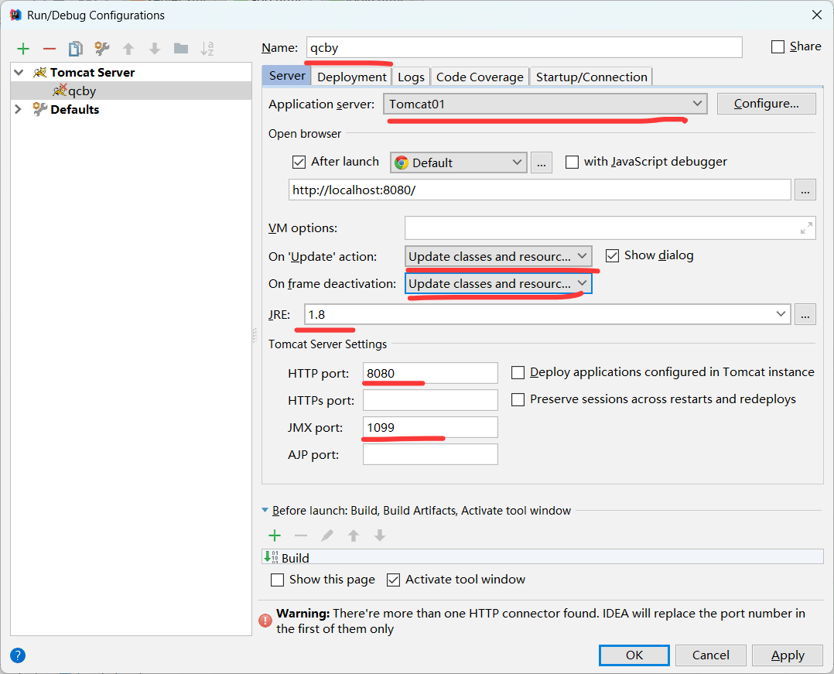Image resolution: width=834 pixels, height=674 pixels.
Task: Open the JRE 1.8 dropdown
Action: (547, 314)
